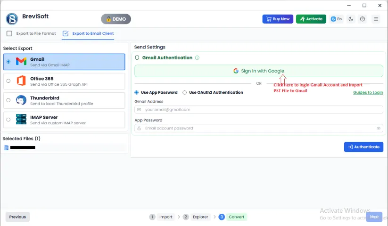Toggle password visibility eye icon

(x=379, y=128)
